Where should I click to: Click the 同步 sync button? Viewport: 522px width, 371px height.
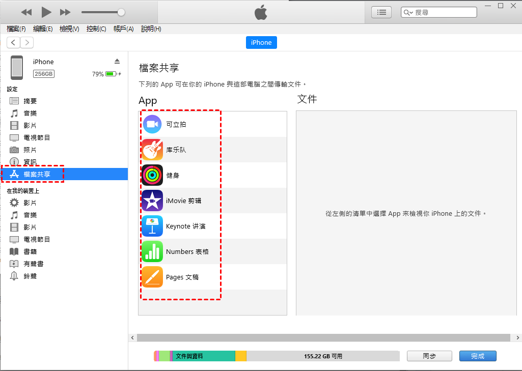[x=429, y=356]
